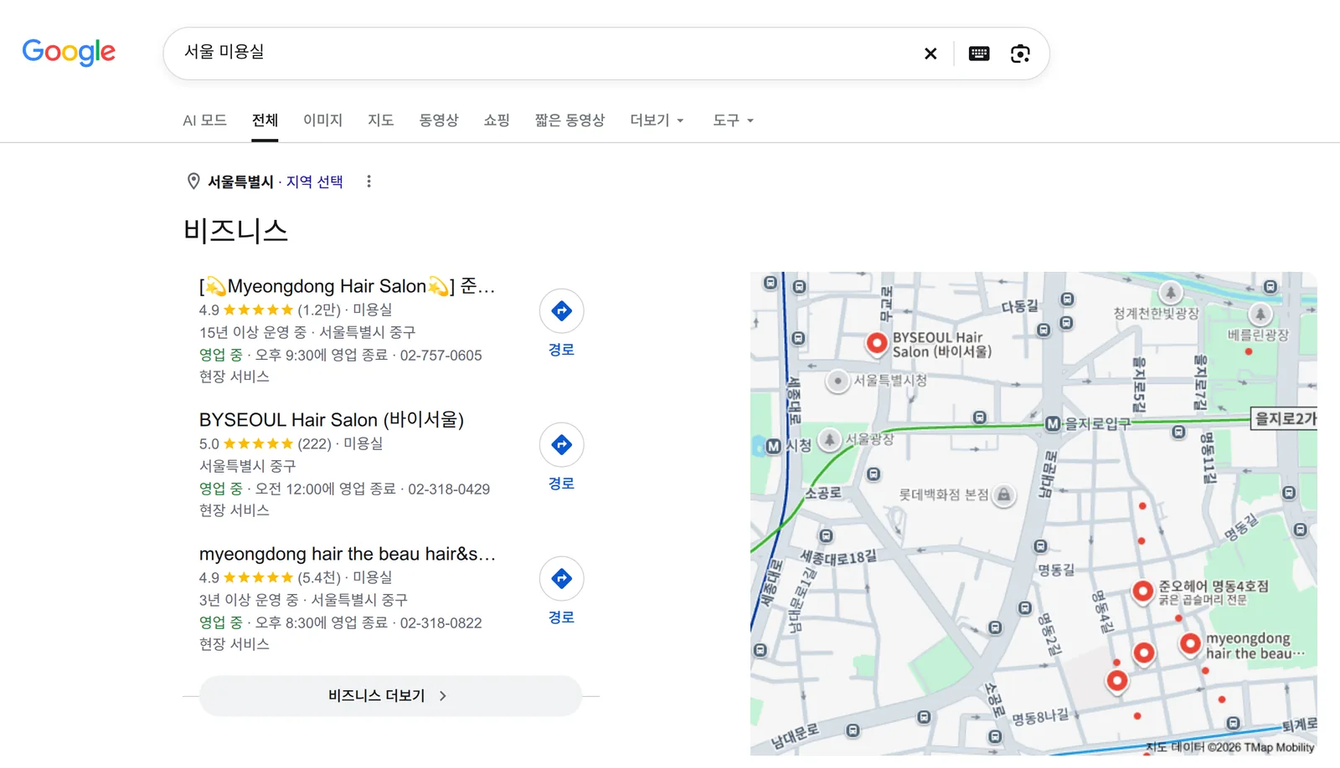Open the BYSEOUL Hair Salon (바이서울) listing
The height and width of the screenshot is (768, 1340).
(332, 420)
